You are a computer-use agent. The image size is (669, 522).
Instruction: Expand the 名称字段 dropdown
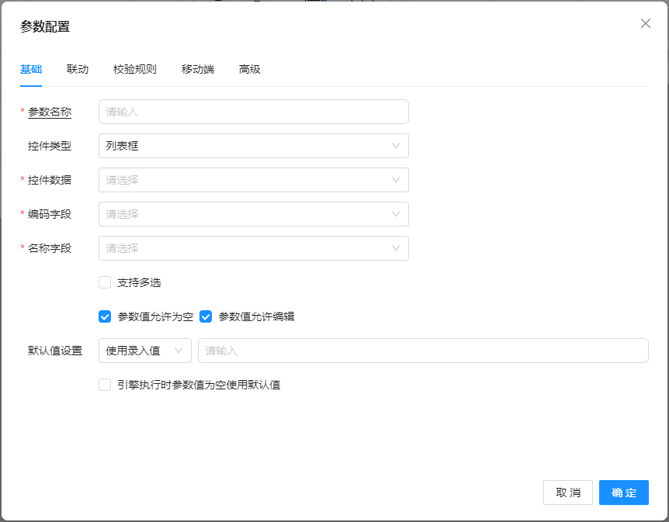[253, 248]
